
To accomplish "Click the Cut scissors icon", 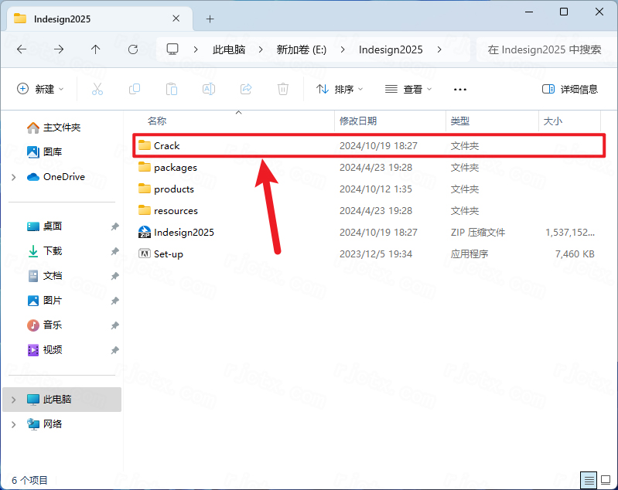I will tap(97, 89).
